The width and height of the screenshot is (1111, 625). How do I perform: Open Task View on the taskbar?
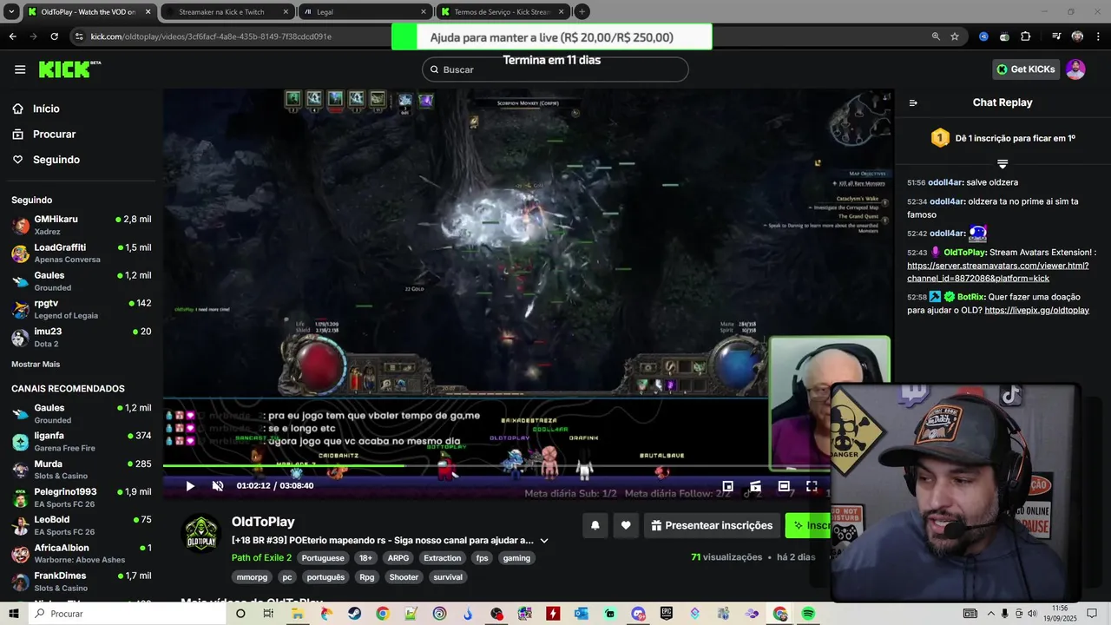[268, 614]
